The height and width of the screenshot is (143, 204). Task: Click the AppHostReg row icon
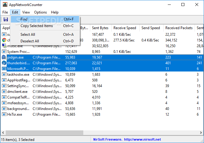(4, 80)
